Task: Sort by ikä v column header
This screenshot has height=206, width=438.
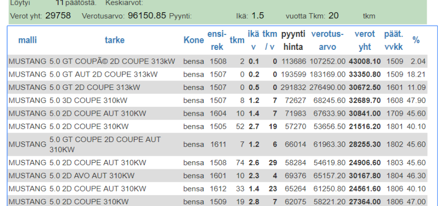Action: [254, 40]
